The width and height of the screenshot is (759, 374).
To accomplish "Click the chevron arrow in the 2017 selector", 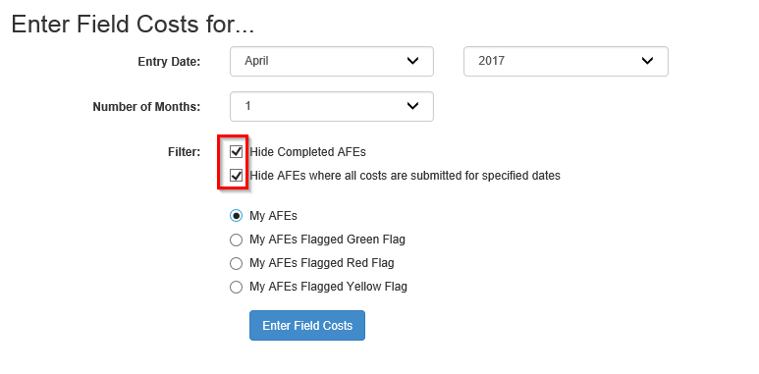I will click(647, 61).
